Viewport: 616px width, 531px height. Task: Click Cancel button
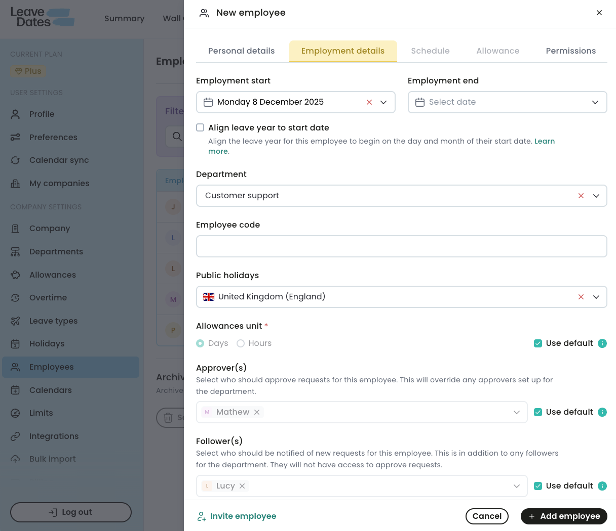point(487,516)
